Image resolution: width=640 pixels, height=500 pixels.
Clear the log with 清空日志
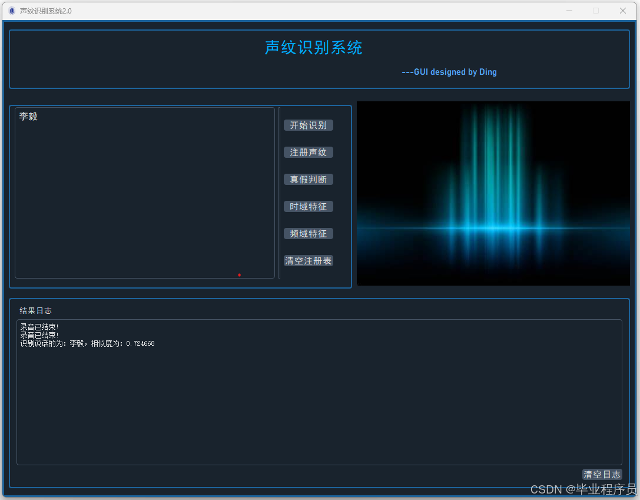tap(602, 474)
